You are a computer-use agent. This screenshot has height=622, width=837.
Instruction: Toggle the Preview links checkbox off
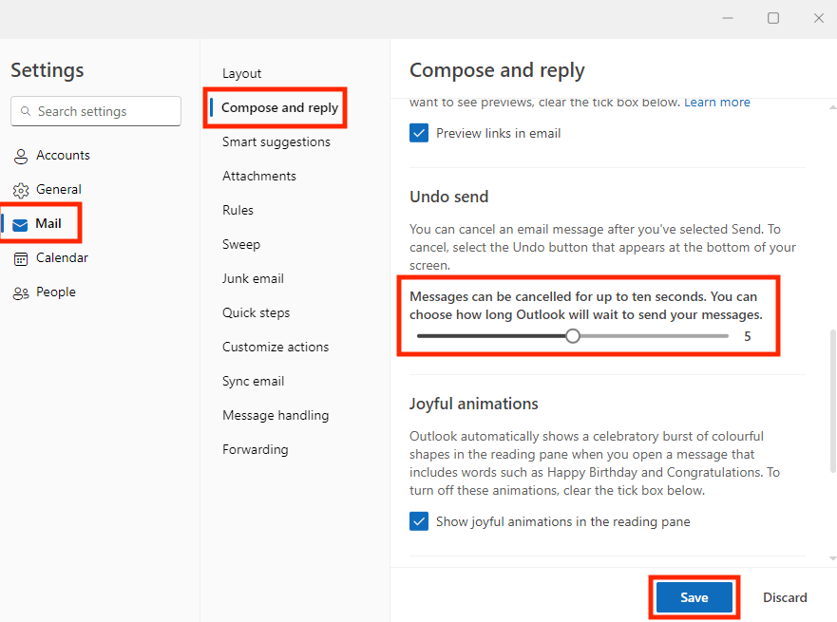(x=419, y=133)
